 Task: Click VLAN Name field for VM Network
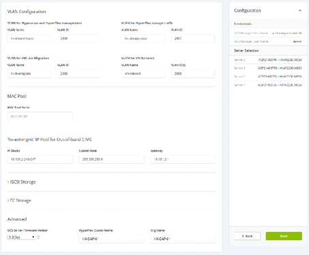pyautogui.click(x=143, y=73)
